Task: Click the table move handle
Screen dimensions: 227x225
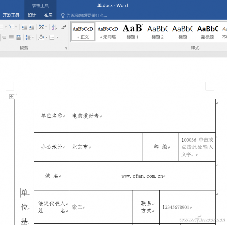Action: [x=12, y=97]
